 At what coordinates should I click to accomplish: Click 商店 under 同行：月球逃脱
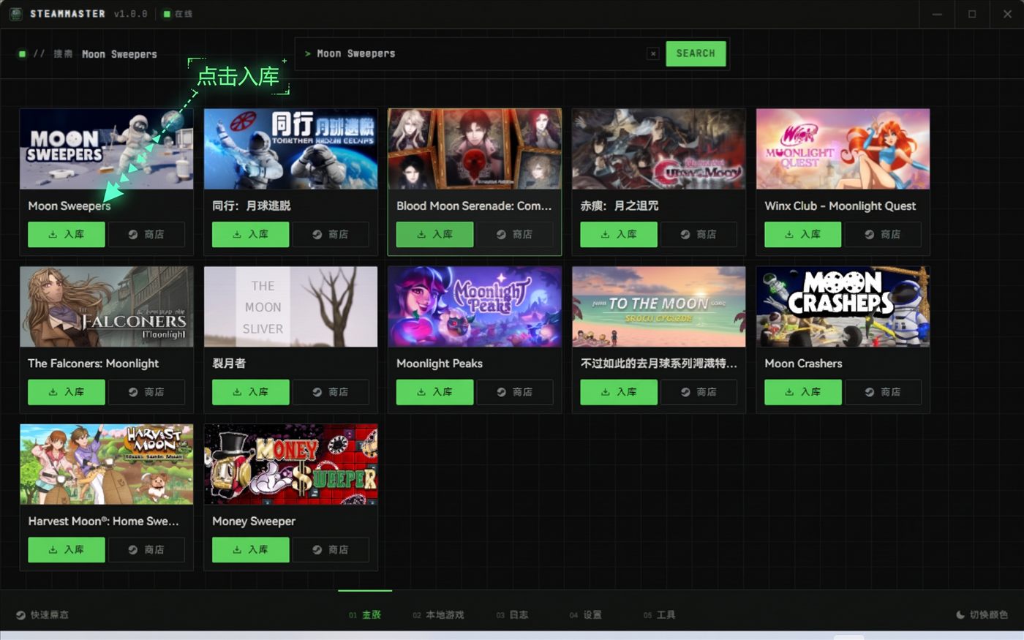coord(331,235)
